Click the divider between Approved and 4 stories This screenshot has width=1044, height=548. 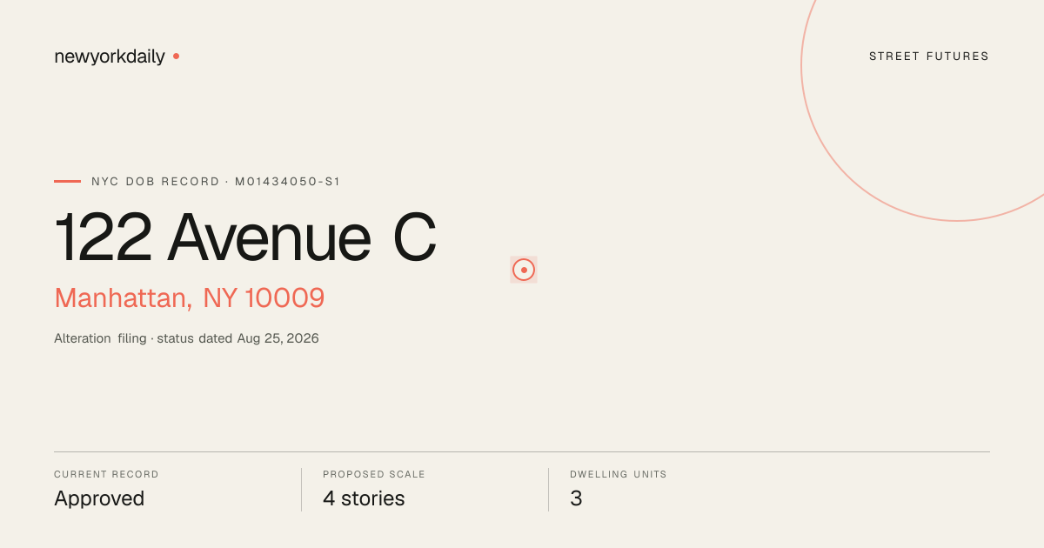pyautogui.click(x=301, y=490)
